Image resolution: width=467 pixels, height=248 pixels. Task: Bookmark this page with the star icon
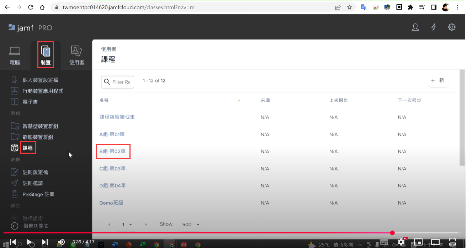[349, 7]
